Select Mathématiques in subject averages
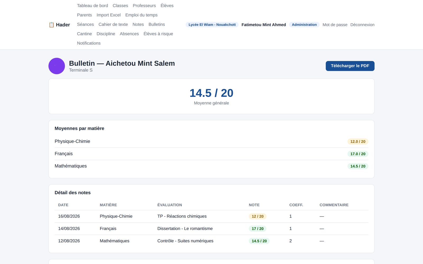Screen dimensions: 423x264 point(212,166)
